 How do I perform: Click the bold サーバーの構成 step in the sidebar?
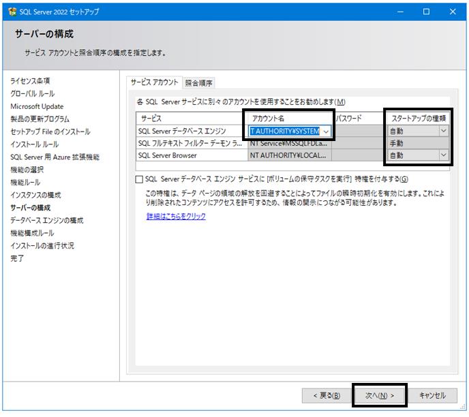coord(30,208)
